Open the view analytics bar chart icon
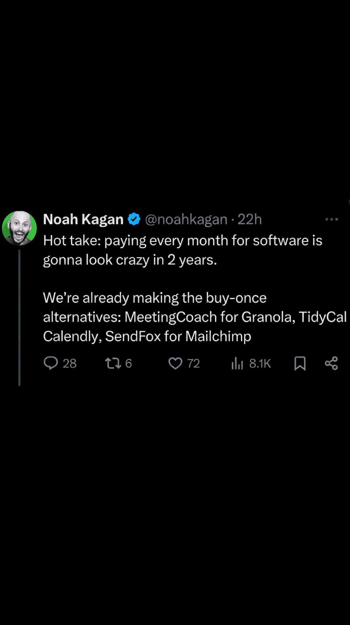This screenshot has width=350, height=625. tap(237, 363)
